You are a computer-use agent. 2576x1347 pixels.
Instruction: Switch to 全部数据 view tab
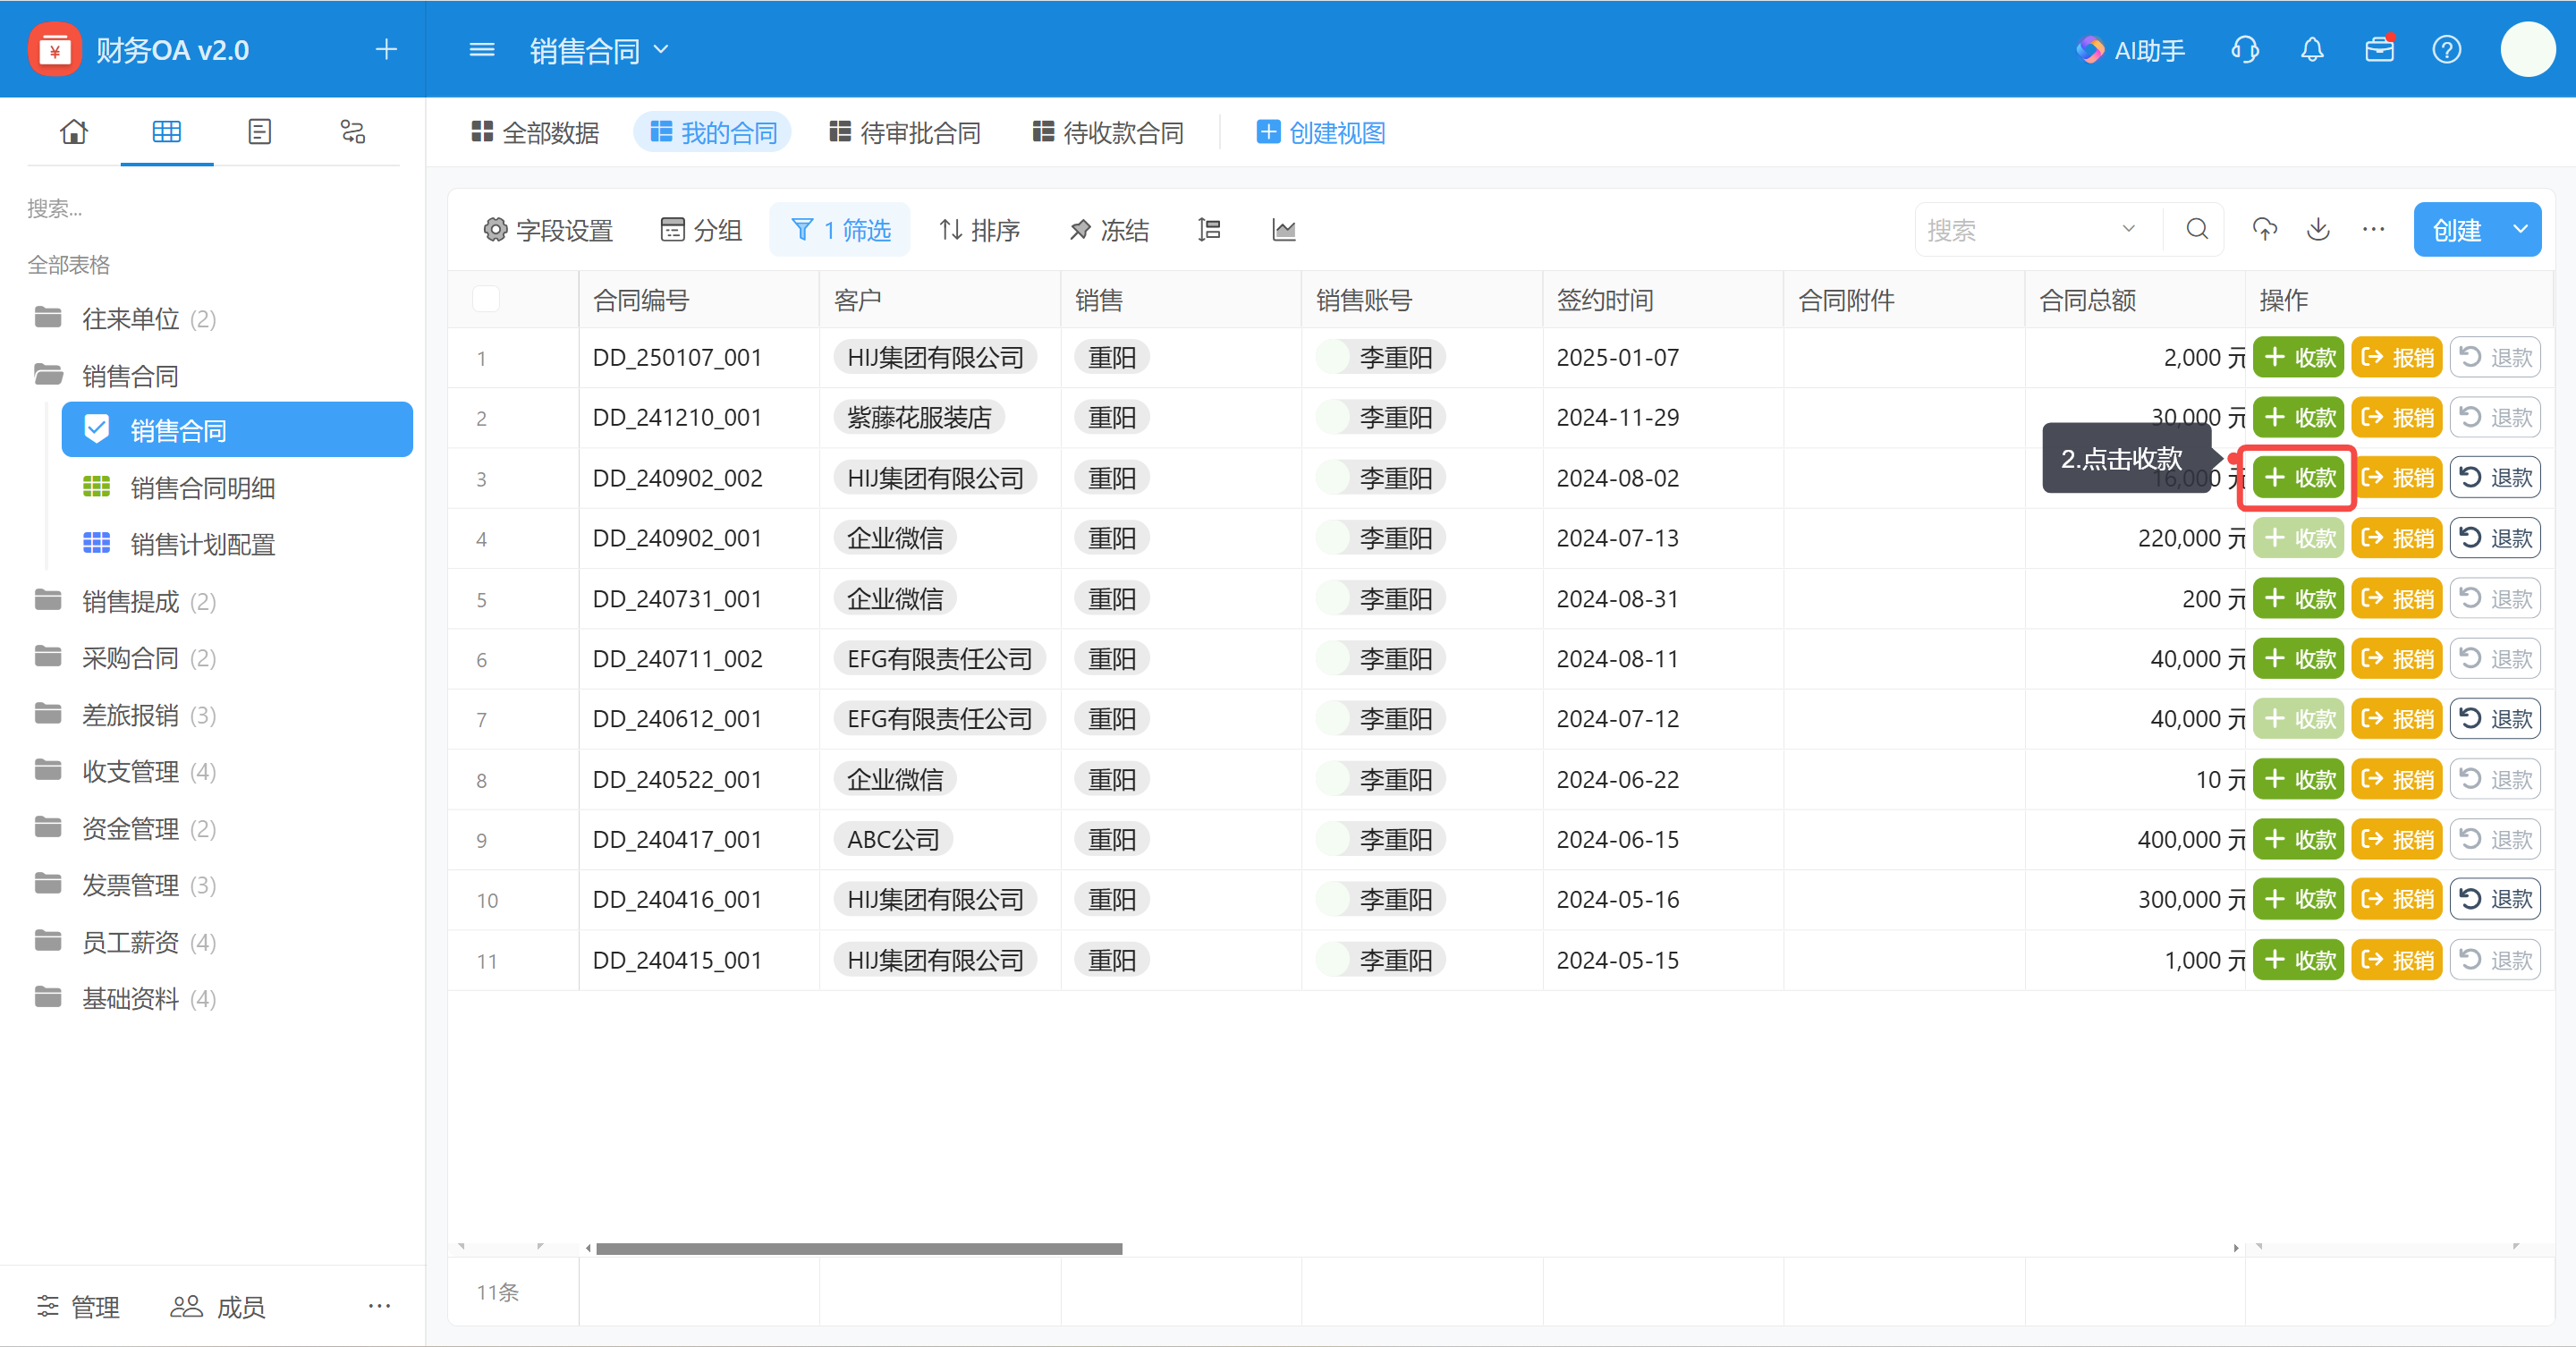[535, 132]
